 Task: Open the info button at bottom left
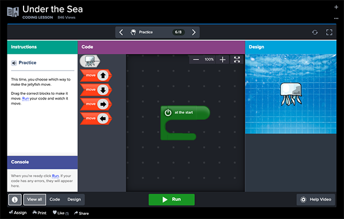(15, 200)
